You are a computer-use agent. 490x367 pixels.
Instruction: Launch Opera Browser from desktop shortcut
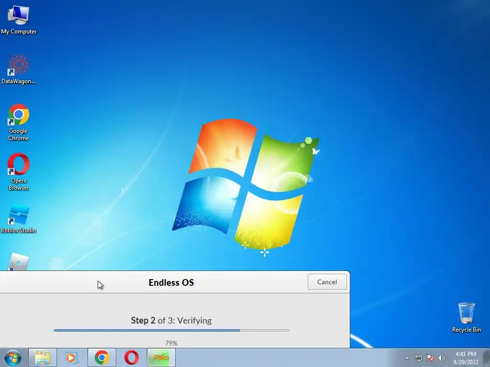[19, 172]
